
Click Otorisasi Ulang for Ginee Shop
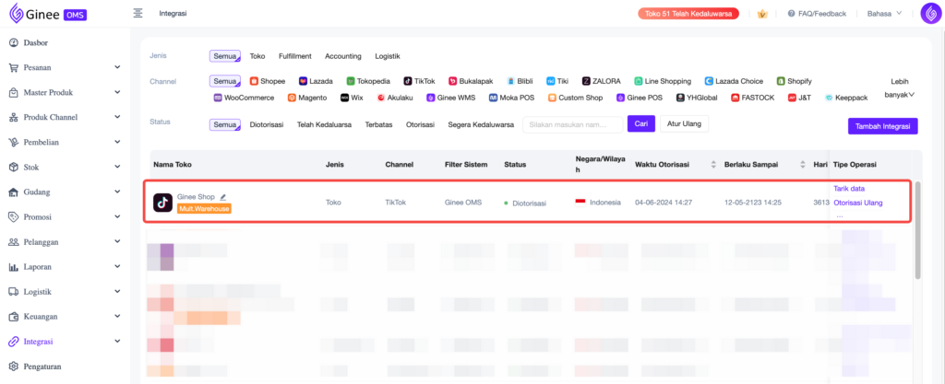pyautogui.click(x=858, y=203)
